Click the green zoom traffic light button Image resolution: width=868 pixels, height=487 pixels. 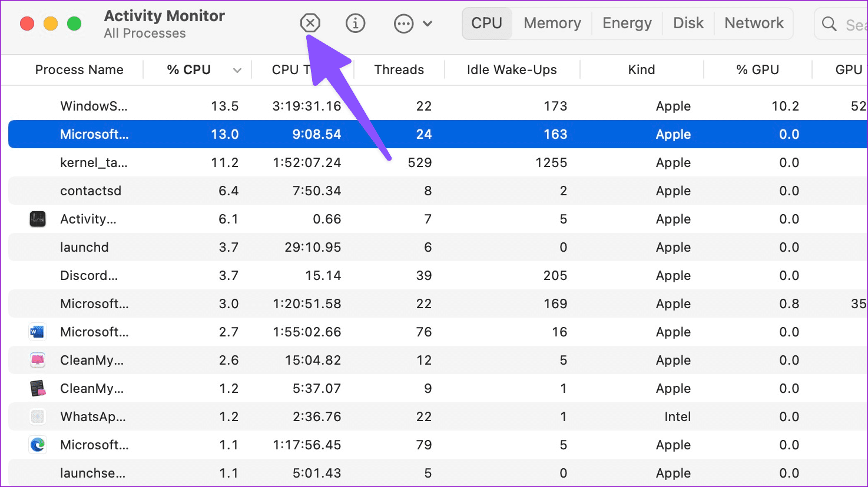[74, 23]
